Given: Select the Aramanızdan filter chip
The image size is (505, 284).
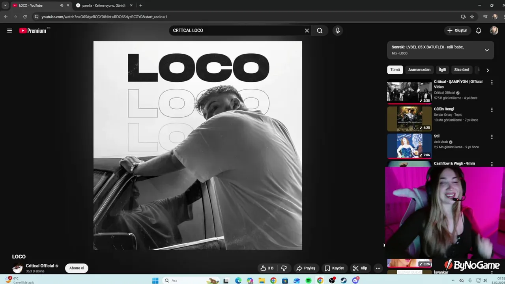Looking at the screenshot, I should [419, 70].
